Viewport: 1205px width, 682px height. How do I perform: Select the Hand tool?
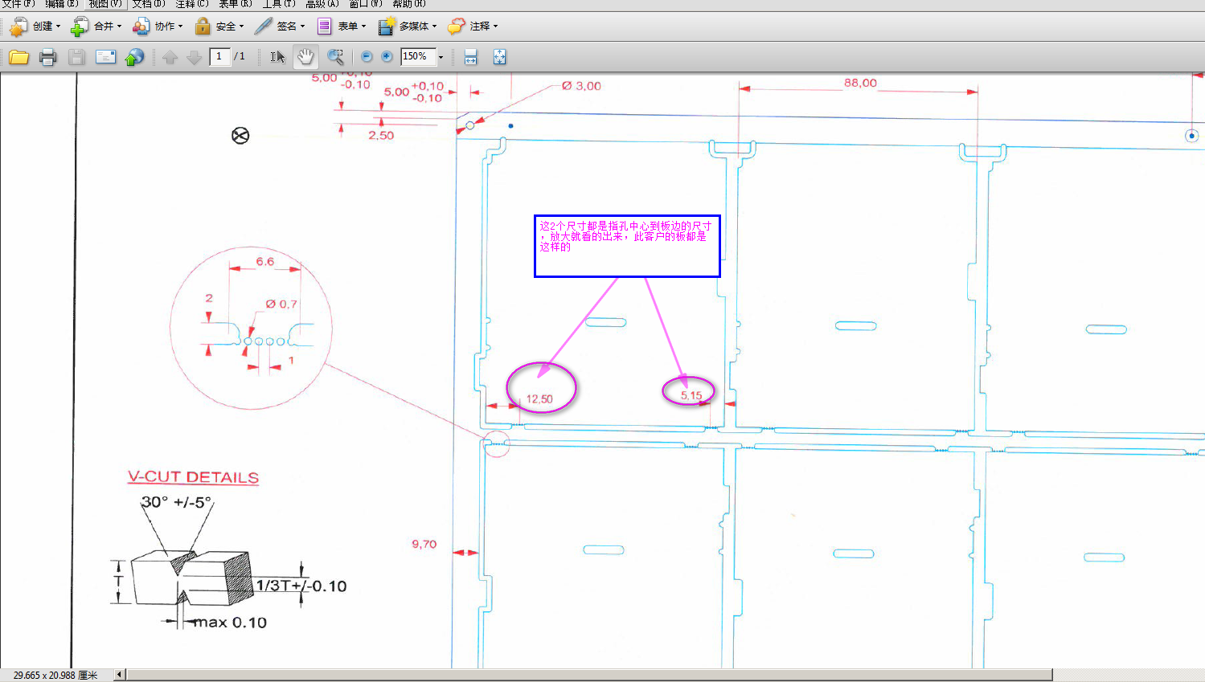pos(305,57)
